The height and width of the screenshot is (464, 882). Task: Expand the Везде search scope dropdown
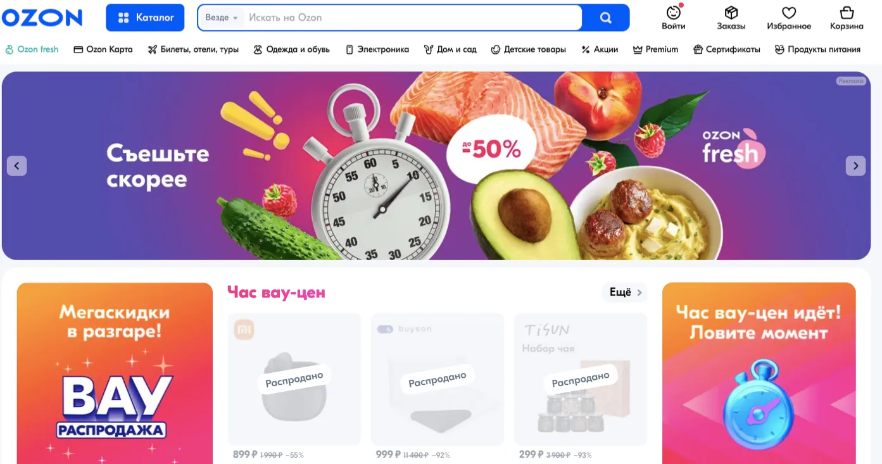[x=221, y=18]
